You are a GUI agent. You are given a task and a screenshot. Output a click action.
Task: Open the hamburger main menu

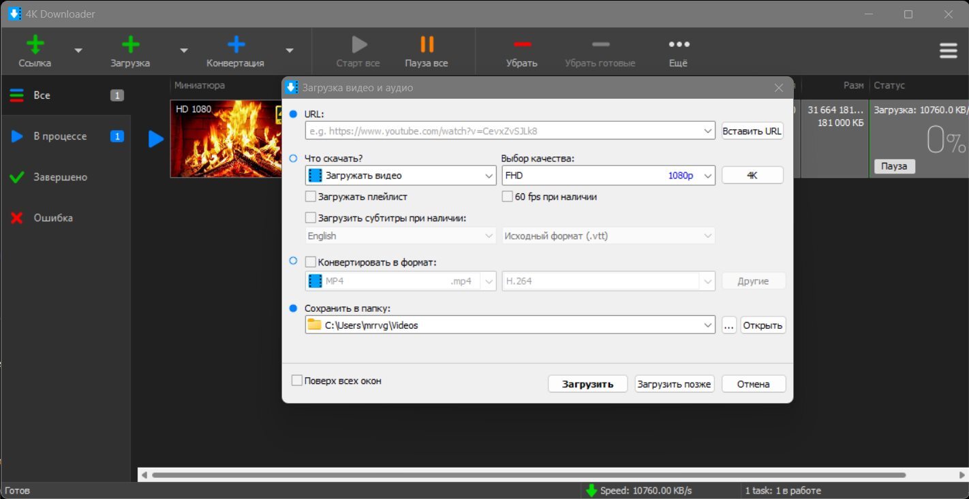(x=949, y=51)
